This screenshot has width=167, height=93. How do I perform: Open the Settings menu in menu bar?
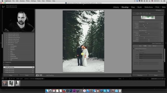tap(33, 1)
